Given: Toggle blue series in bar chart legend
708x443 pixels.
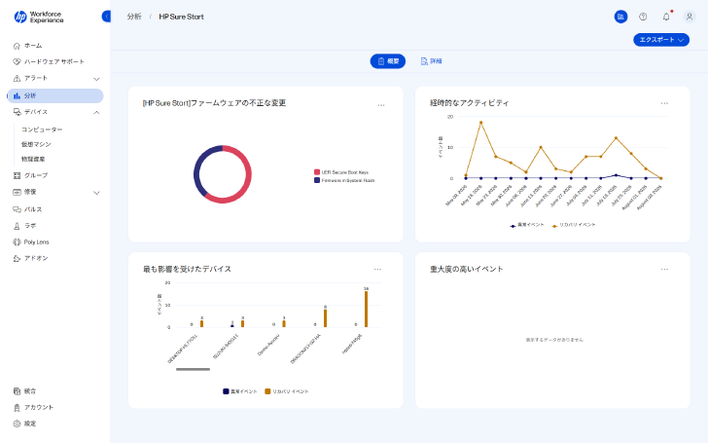Looking at the screenshot, I should [240, 391].
